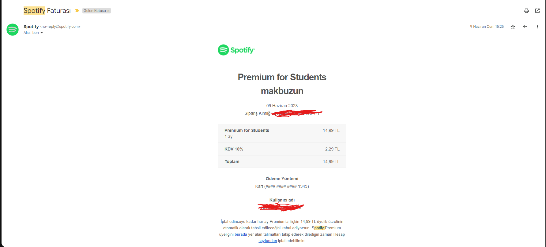Print this Spotify invoice email
Screen dimensions: 546x247
pos(526,11)
